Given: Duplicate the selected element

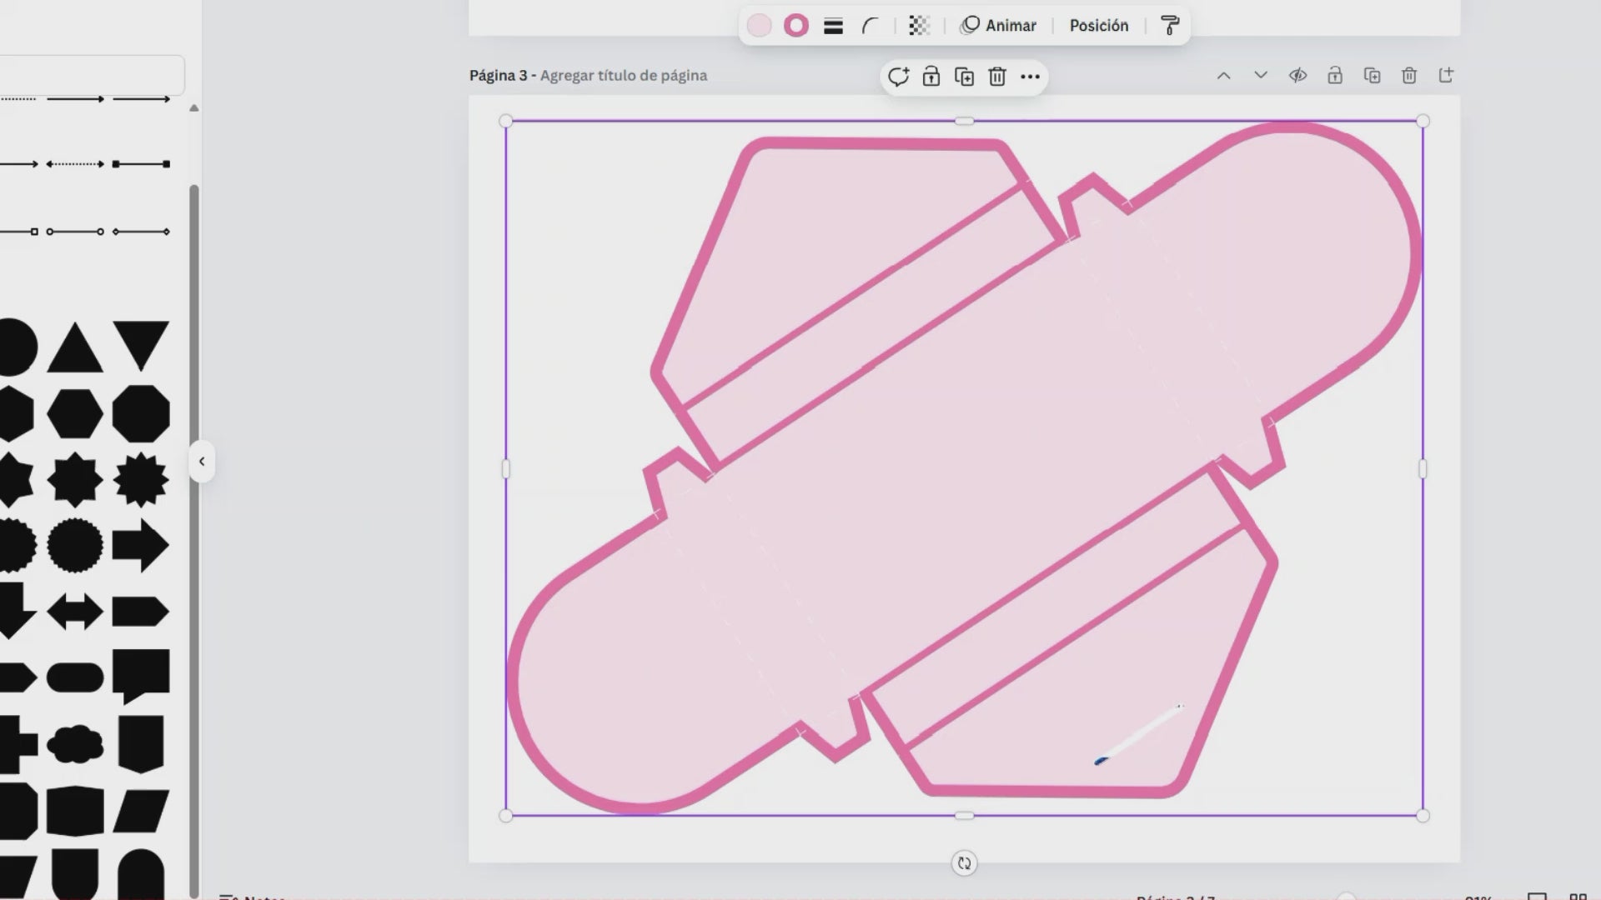Looking at the screenshot, I should point(964,77).
